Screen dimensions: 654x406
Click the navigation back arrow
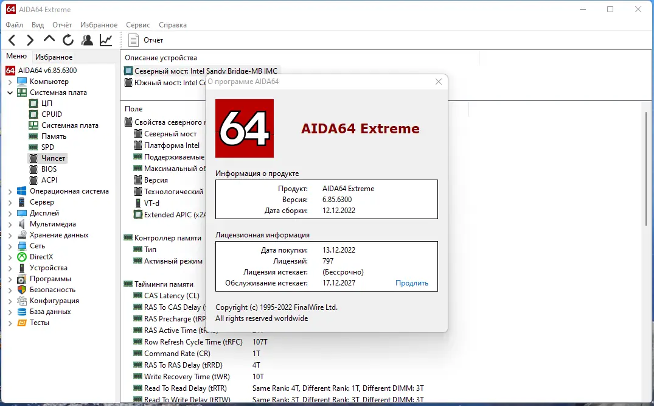point(12,40)
